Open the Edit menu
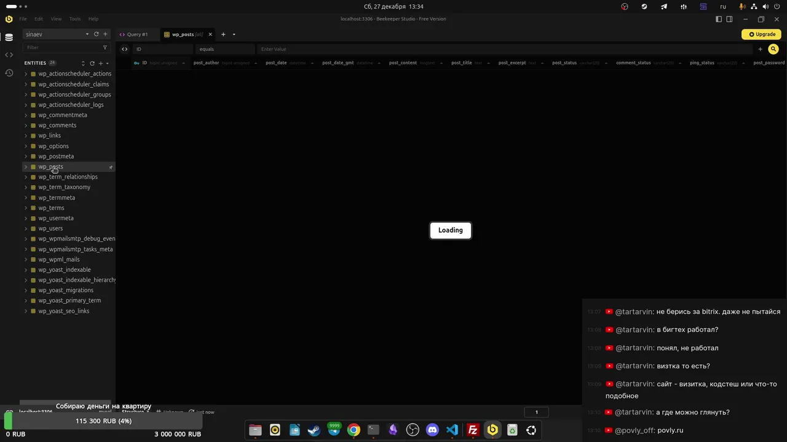 [x=39, y=19]
